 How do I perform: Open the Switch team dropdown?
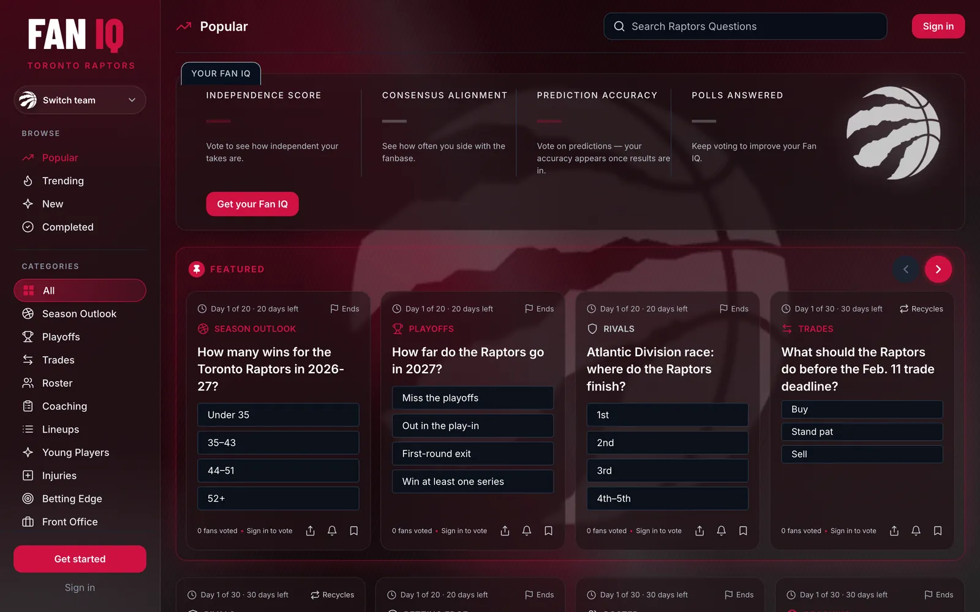(80, 100)
